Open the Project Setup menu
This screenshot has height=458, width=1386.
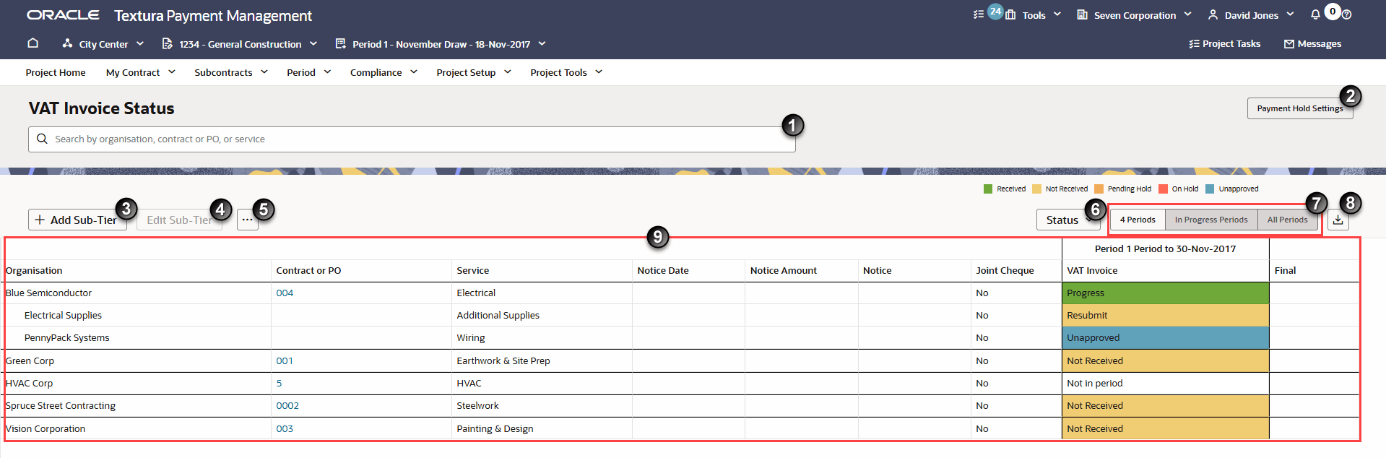click(x=474, y=72)
